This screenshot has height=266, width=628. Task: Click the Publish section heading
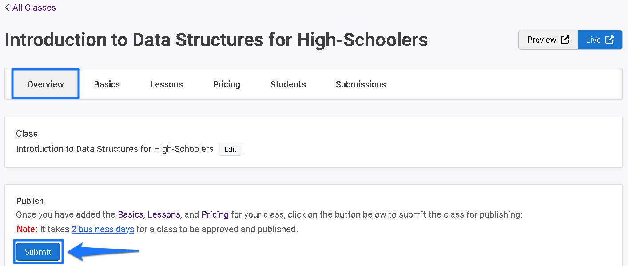[30, 201]
